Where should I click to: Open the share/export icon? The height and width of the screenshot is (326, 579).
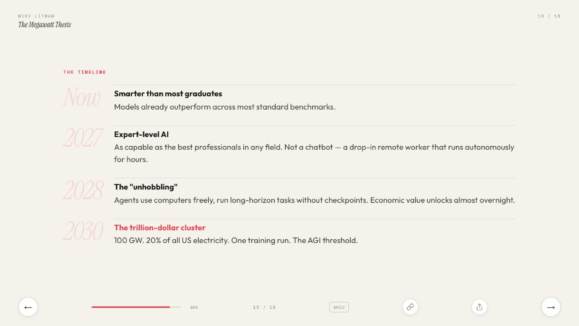click(x=479, y=307)
